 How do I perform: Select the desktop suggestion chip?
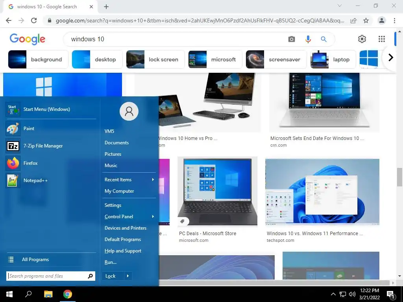tap(97, 59)
